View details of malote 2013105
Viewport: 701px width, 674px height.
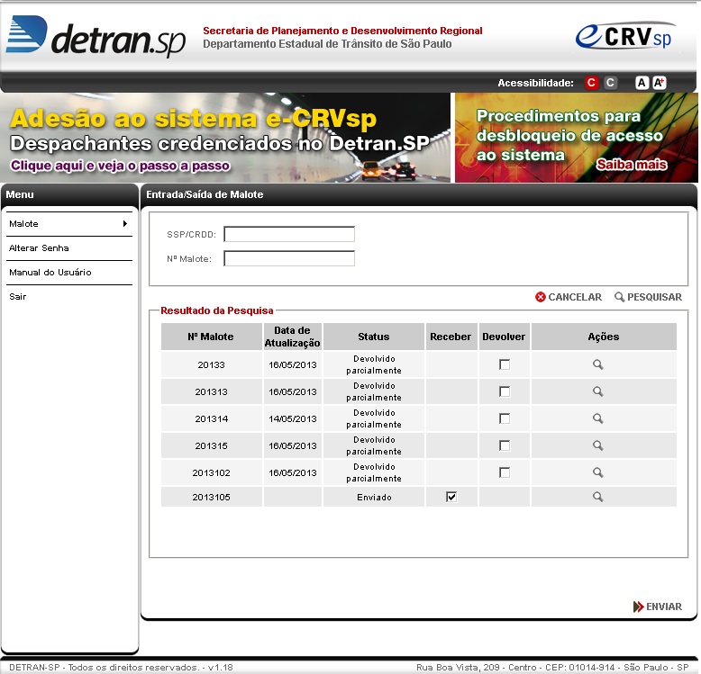(x=597, y=497)
